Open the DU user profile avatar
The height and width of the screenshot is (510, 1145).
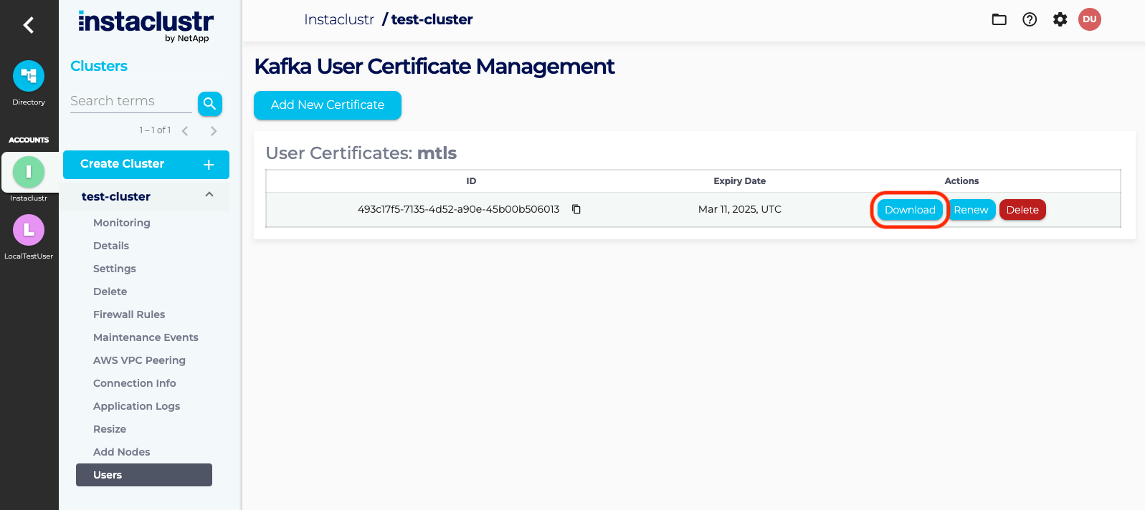pos(1090,19)
